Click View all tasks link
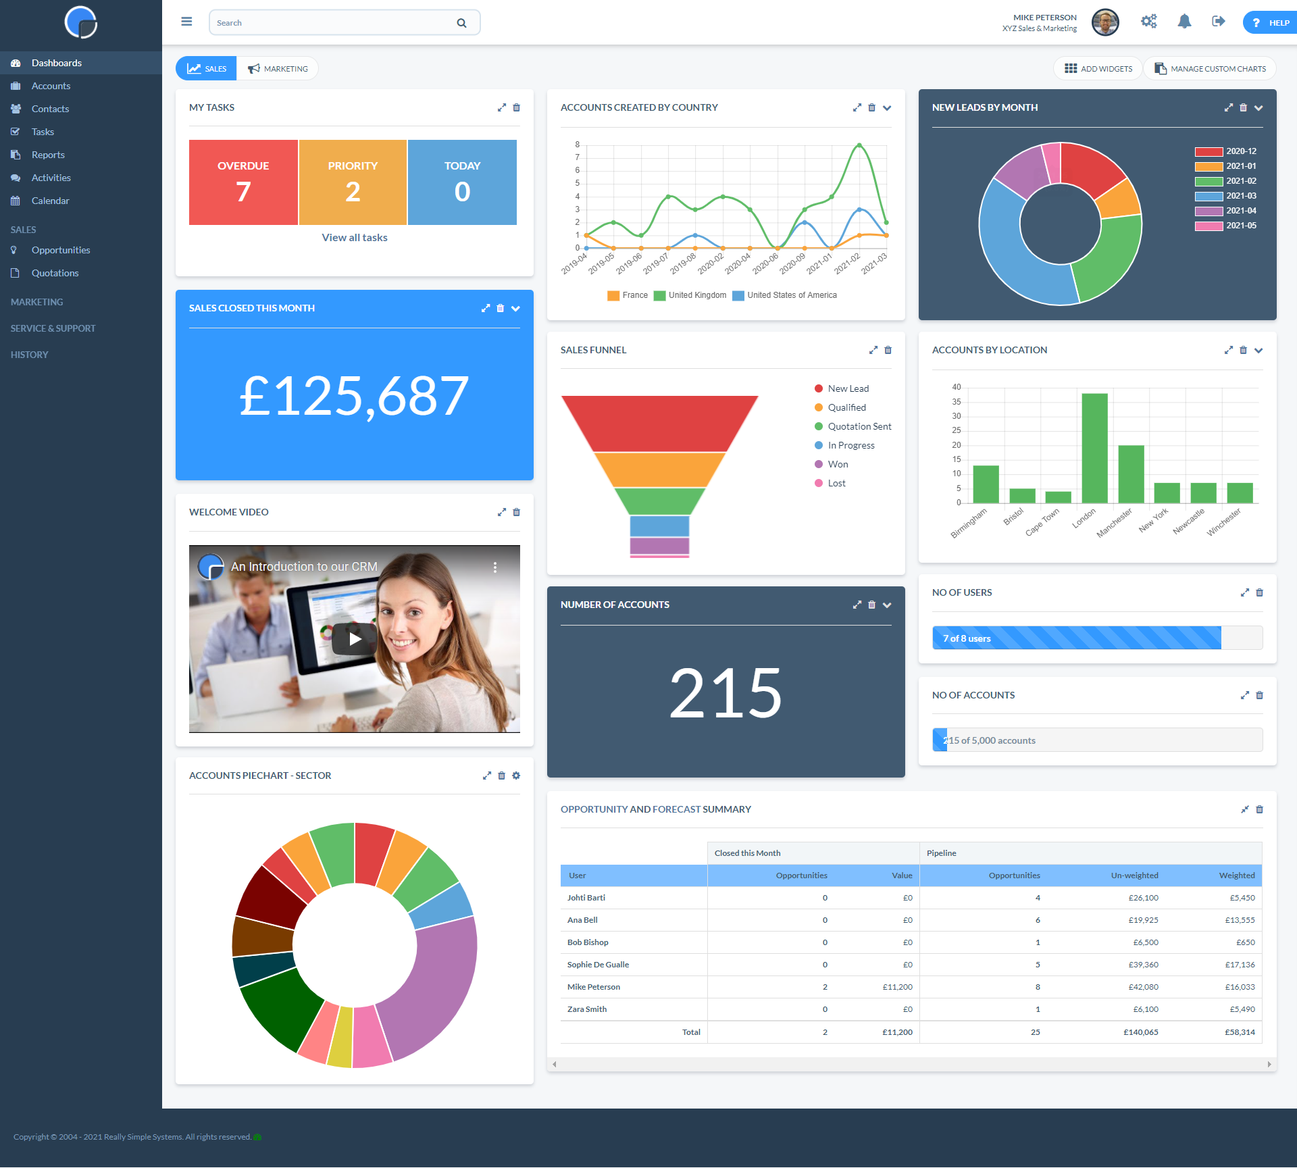Screen dimensions: 1297x1168 click(355, 236)
